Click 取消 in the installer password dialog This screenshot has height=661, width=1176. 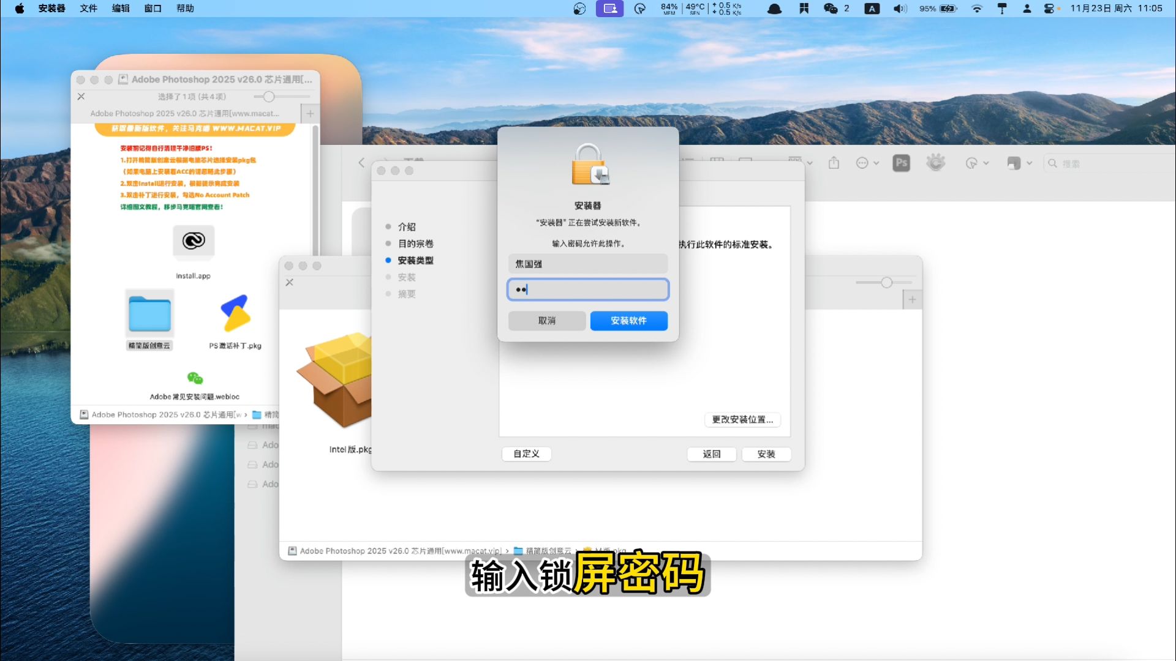(x=547, y=321)
